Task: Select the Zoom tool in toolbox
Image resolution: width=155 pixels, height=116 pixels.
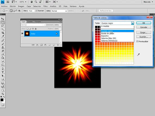Action: click(x=3, y=94)
